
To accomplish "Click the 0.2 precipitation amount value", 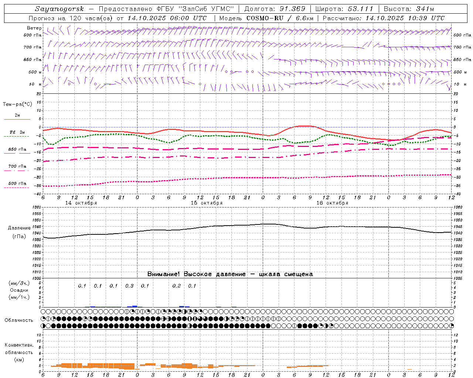I will pyautogui.click(x=177, y=286).
